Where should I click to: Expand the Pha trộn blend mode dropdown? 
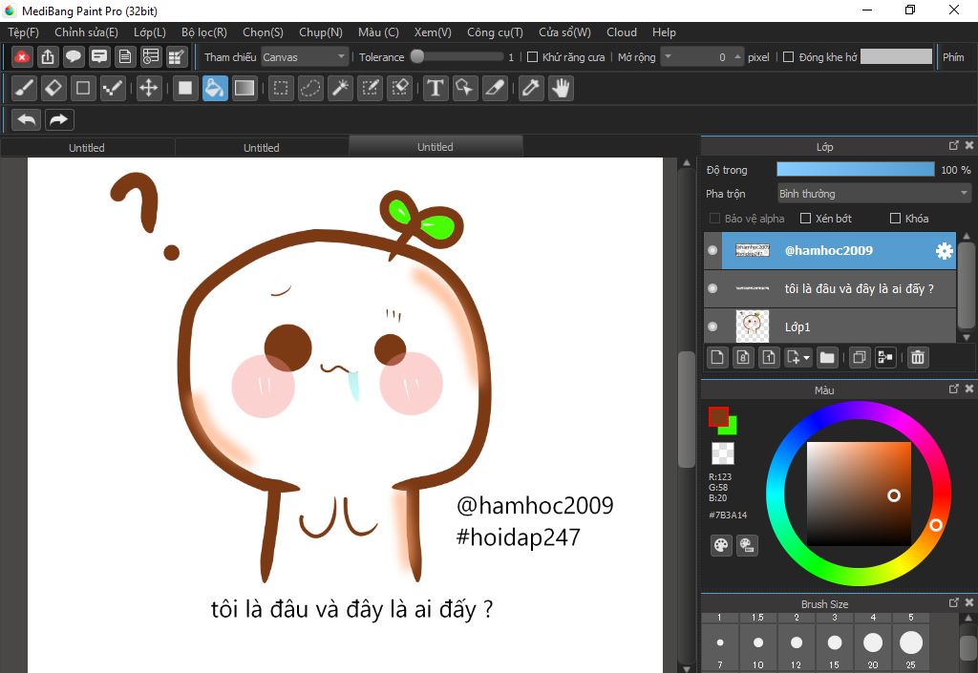[x=873, y=194]
